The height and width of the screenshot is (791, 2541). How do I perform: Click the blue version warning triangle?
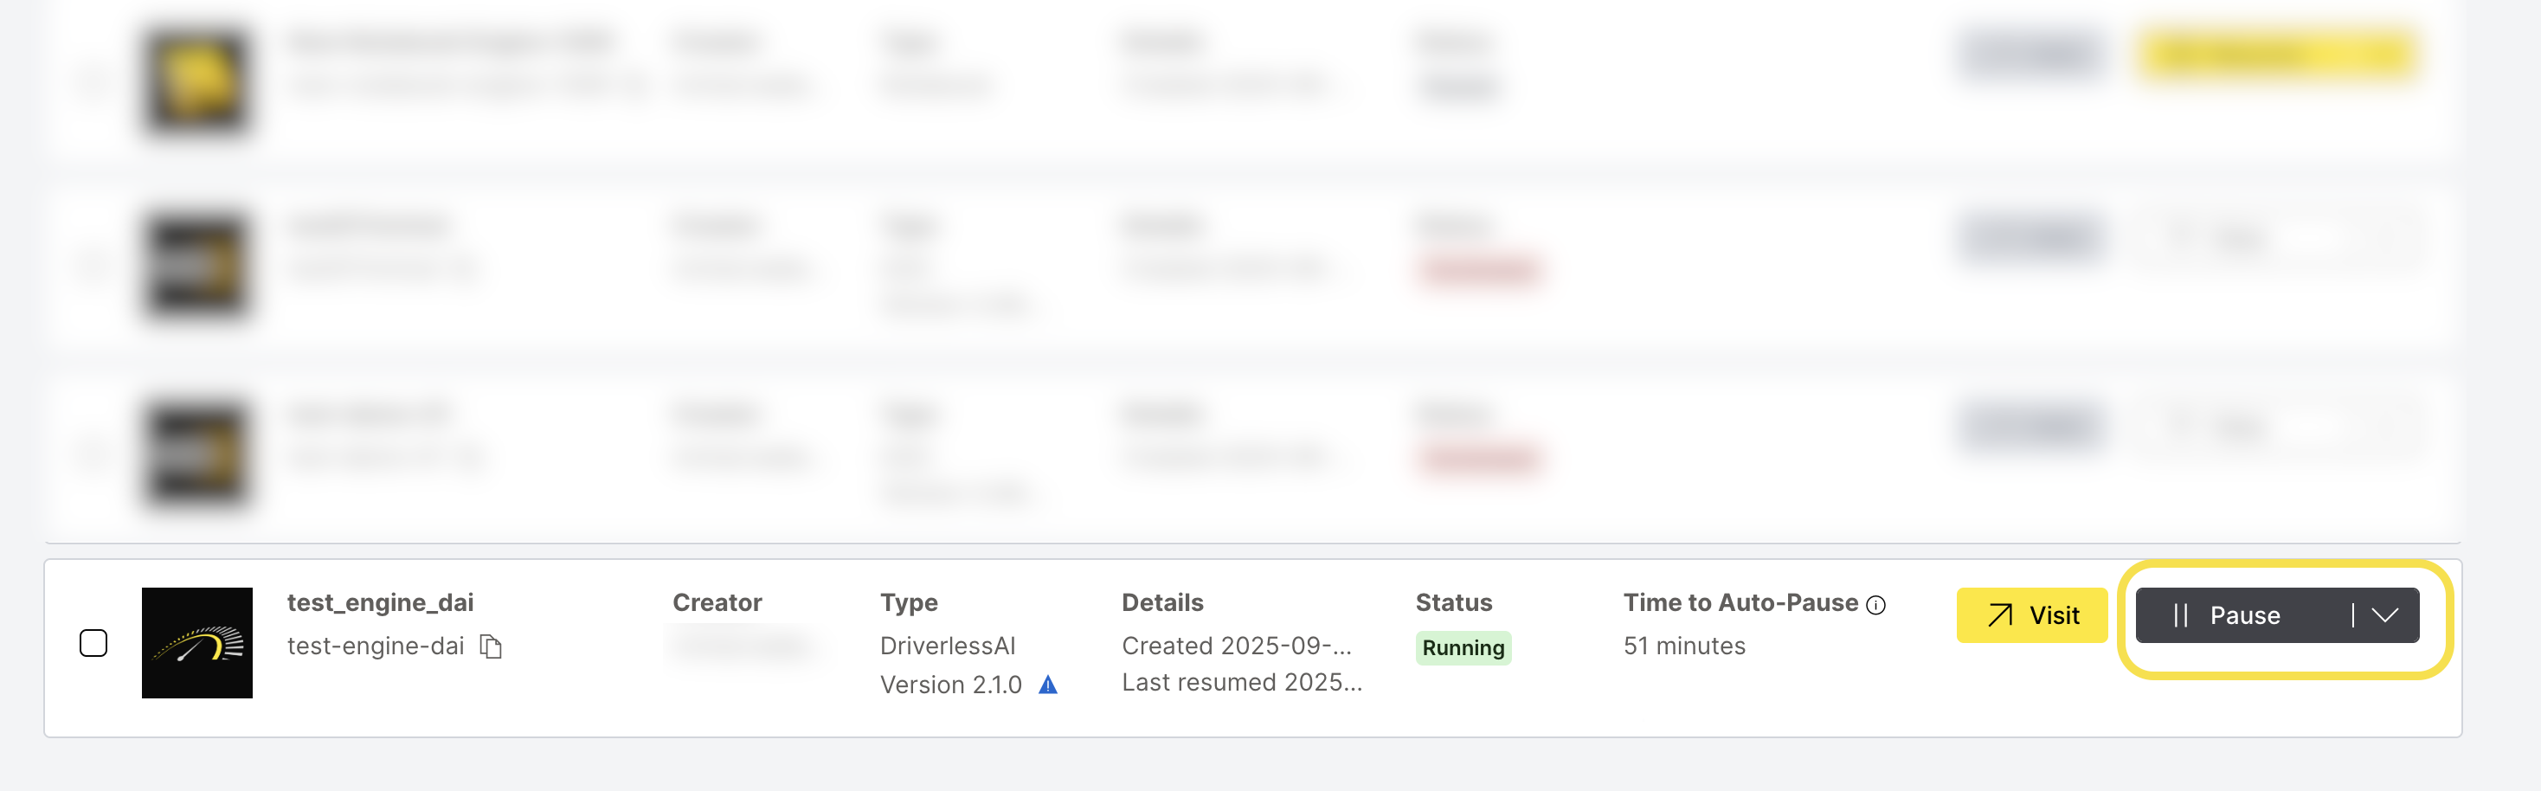(1047, 685)
